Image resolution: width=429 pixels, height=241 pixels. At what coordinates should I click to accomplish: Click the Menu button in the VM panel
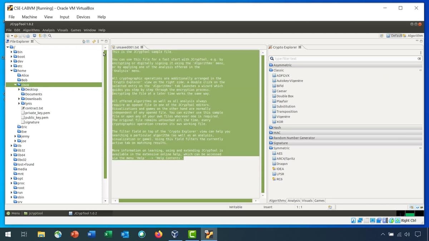point(13,213)
